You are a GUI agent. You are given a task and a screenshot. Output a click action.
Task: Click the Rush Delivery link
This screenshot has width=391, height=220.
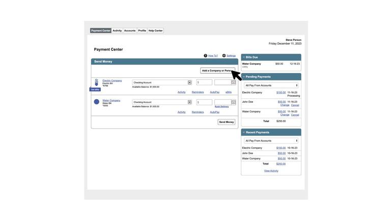click(x=221, y=107)
